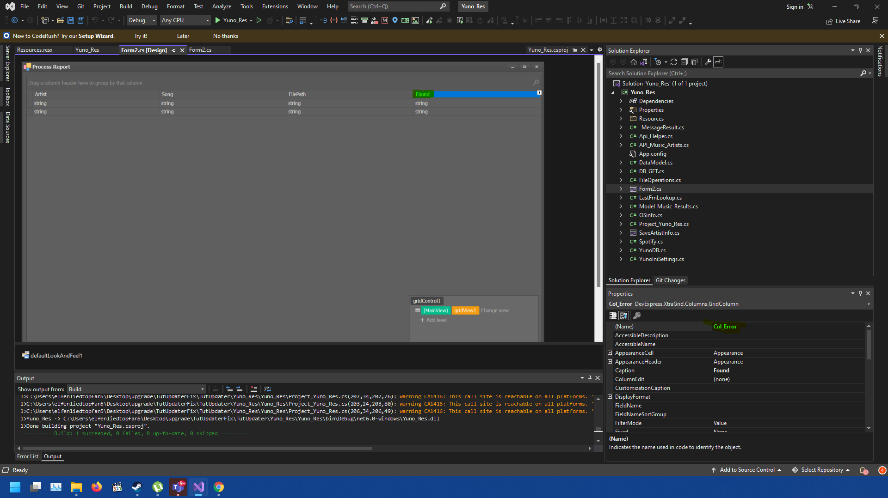888x498 pixels.
Task: Click the red M toolbar icon
Action: click(x=385, y=20)
